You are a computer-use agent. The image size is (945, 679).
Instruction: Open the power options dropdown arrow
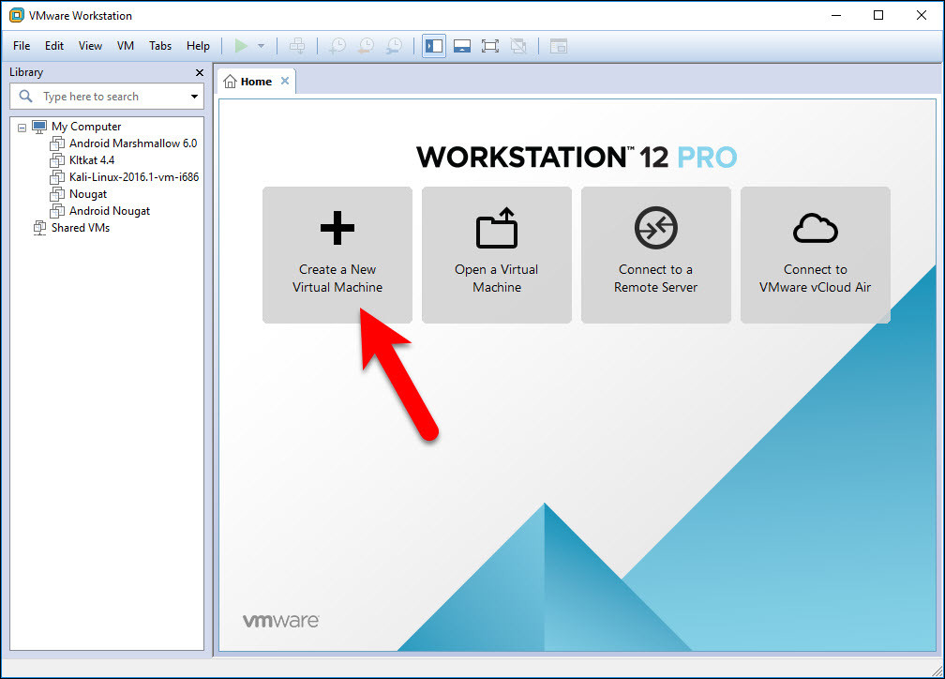tap(261, 46)
